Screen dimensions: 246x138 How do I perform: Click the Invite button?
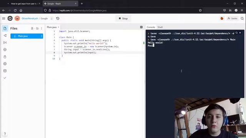(232, 18)
